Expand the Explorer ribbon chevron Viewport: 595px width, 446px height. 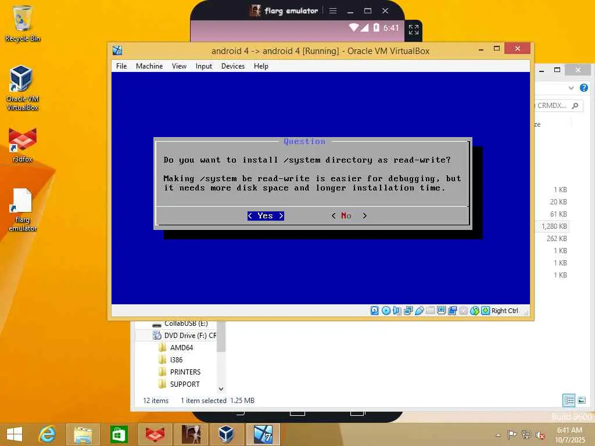(571, 88)
